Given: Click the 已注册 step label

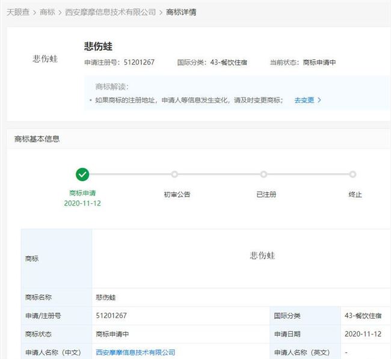Looking at the screenshot, I should pos(266,194).
